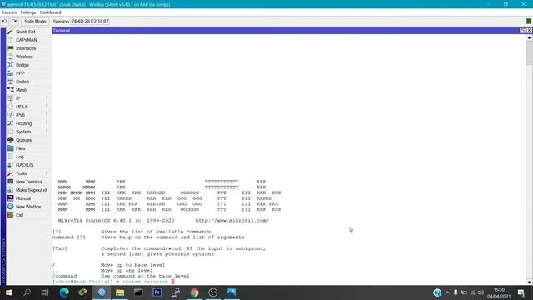Click Exit in the sidebar
Viewport: 533px width, 300px height.
20,215
